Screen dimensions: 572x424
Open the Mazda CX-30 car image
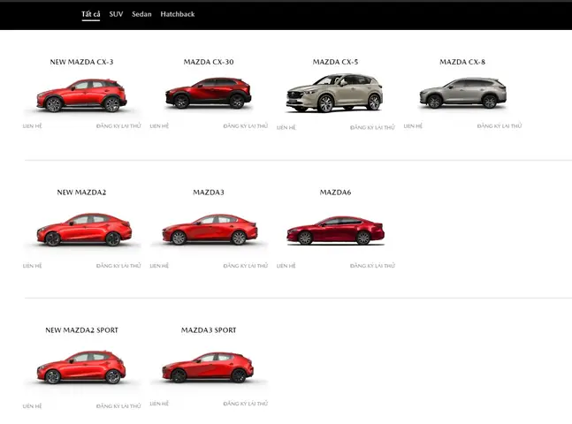pos(209,94)
